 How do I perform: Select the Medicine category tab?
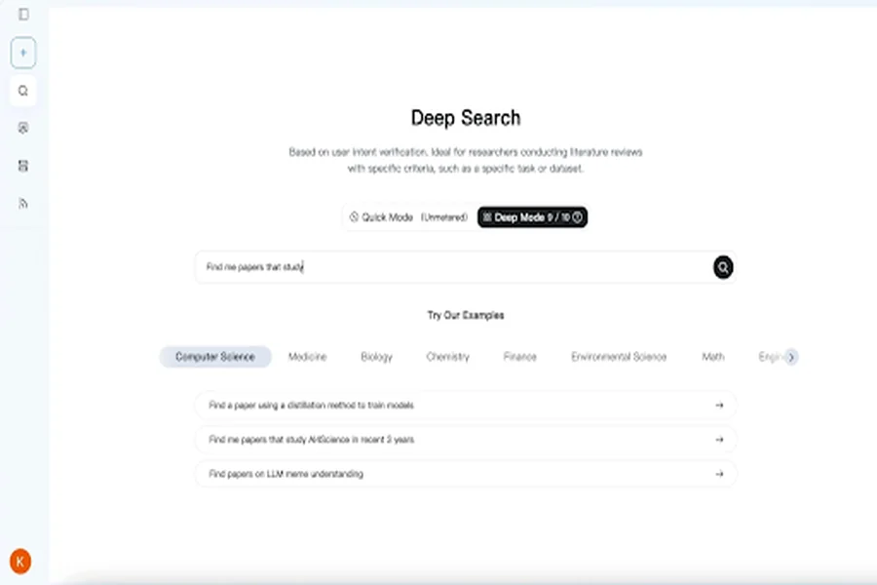point(307,357)
